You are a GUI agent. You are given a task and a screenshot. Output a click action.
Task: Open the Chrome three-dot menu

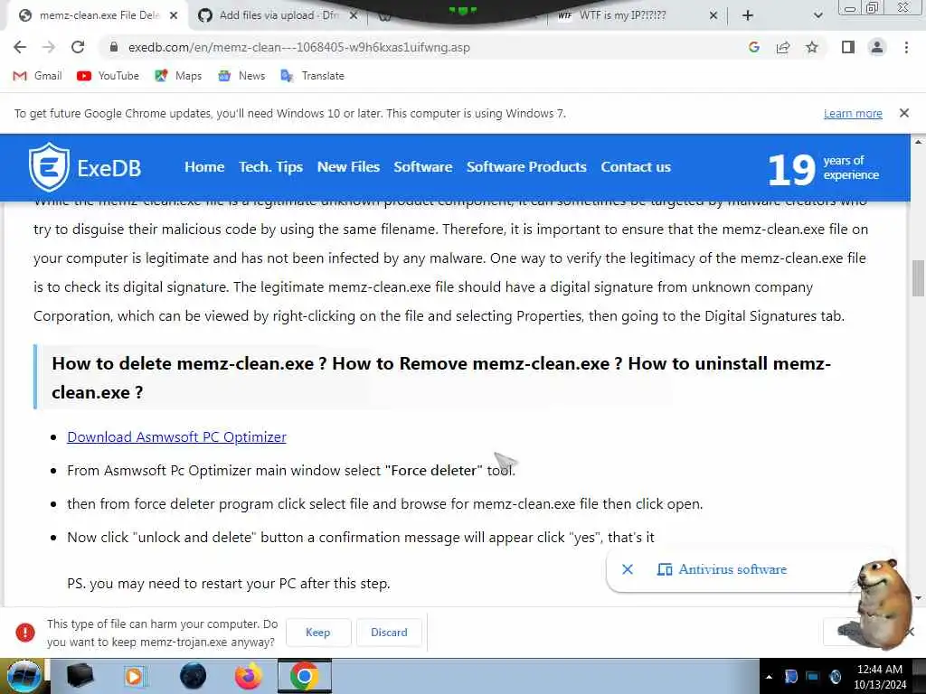906,47
